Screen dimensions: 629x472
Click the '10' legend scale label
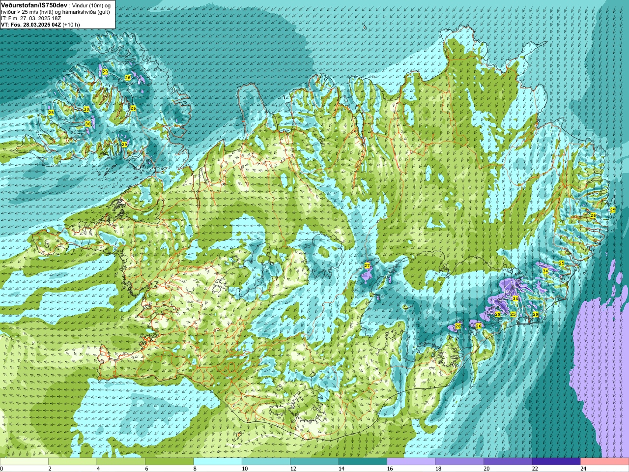[245, 469]
